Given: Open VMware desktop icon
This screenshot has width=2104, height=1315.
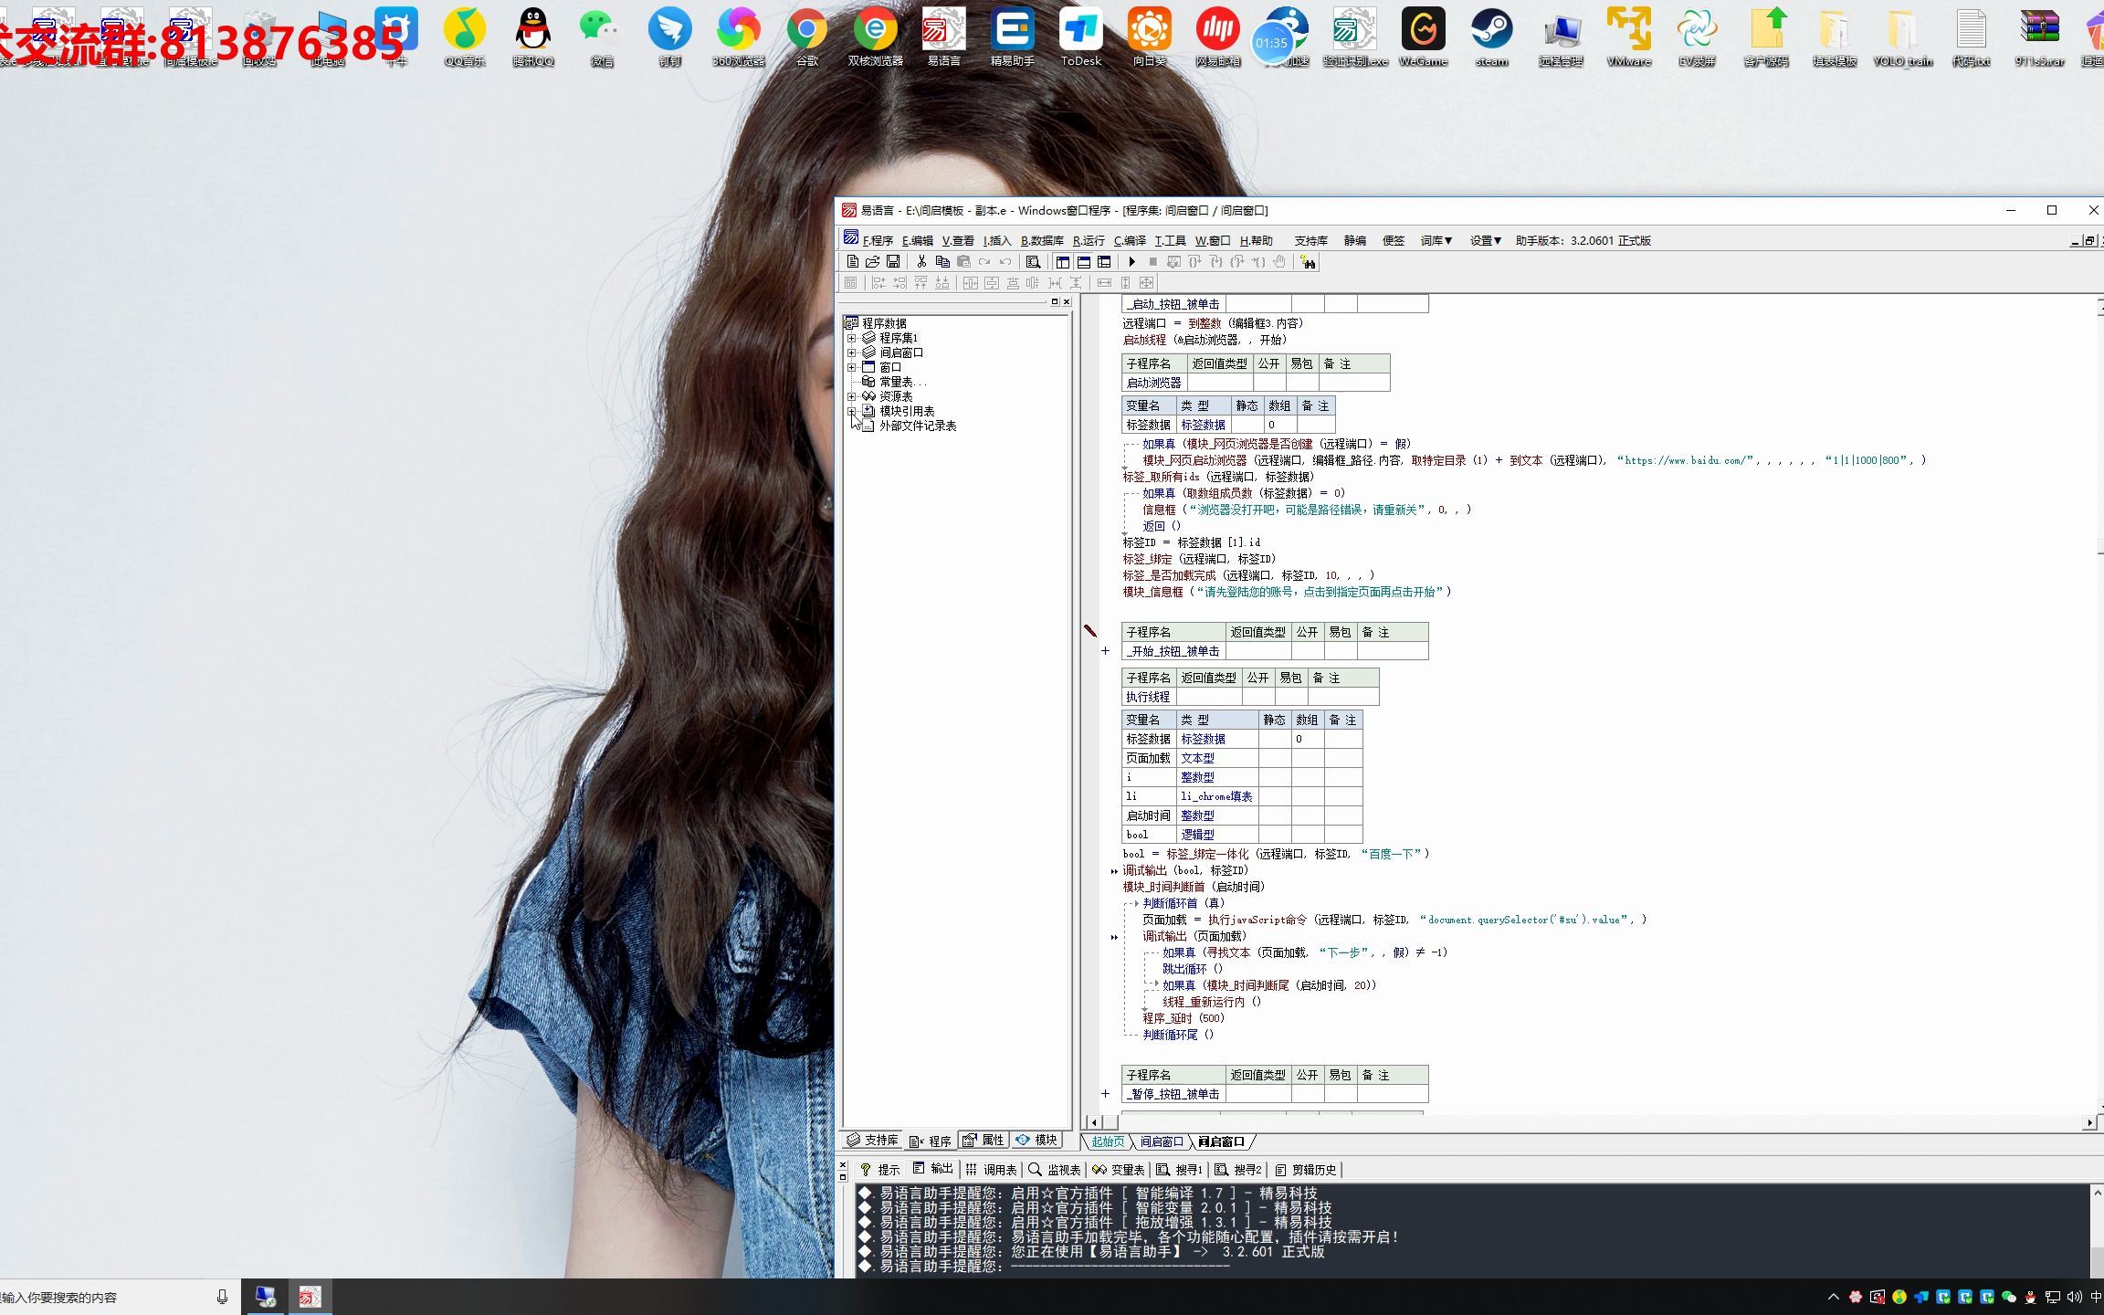Looking at the screenshot, I should click(x=1629, y=37).
